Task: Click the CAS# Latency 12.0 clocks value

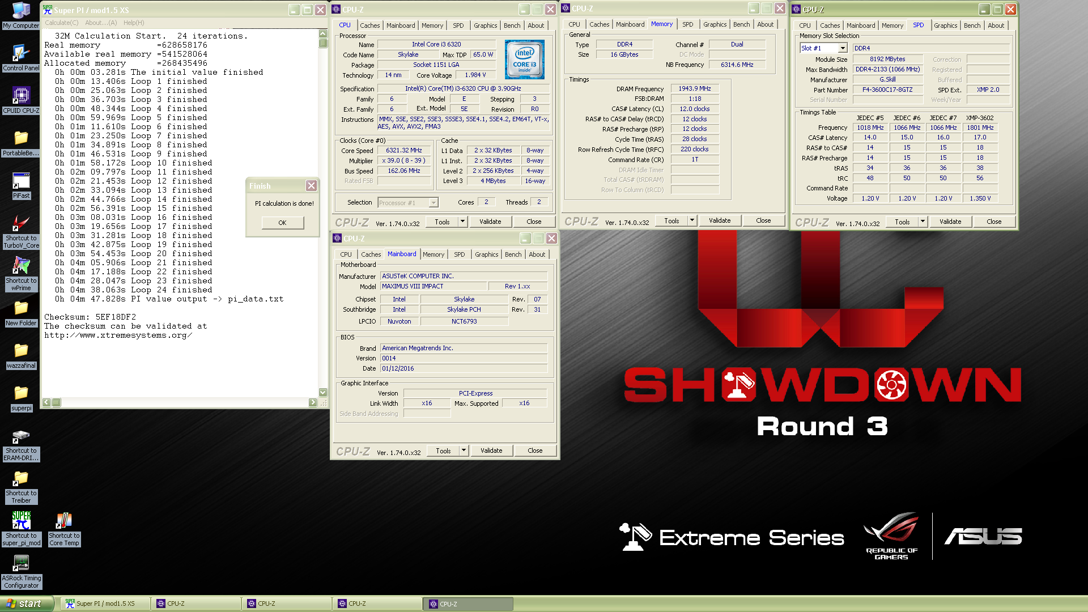Action: 695,109
